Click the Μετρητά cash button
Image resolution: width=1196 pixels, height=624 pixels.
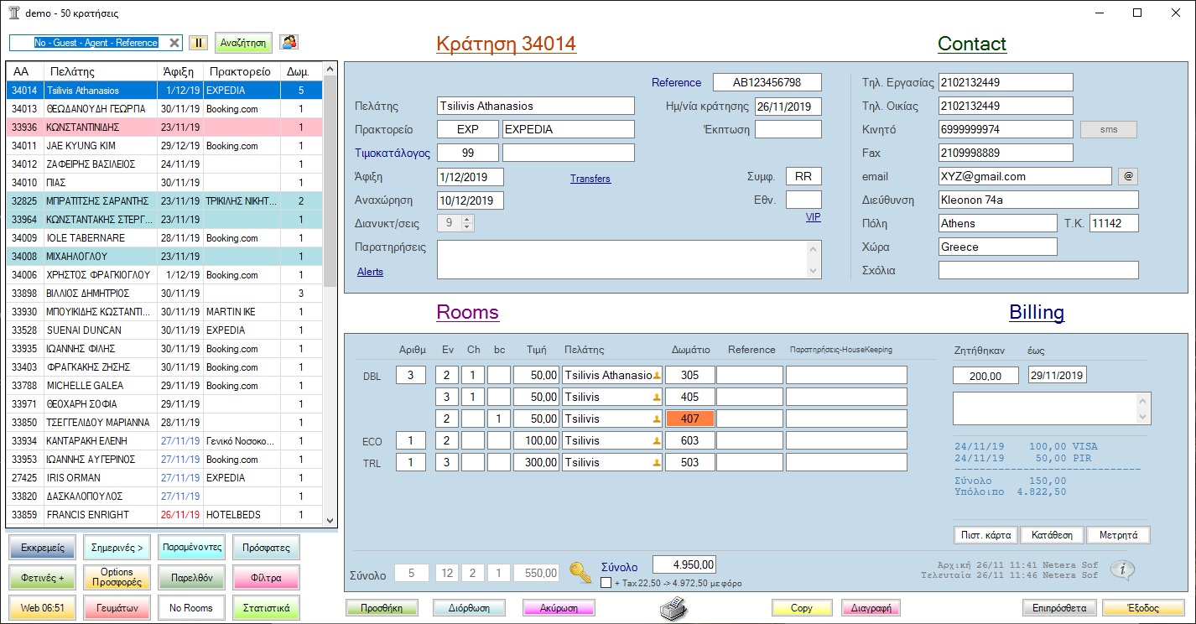(1118, 535)
